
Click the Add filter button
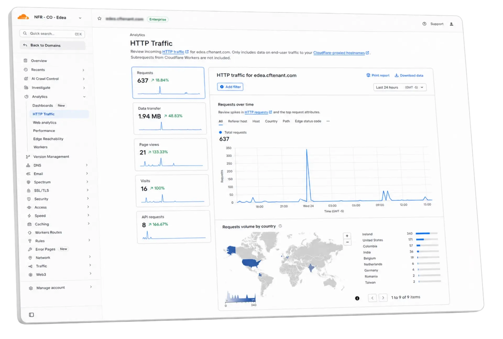[x=230, y=87]
